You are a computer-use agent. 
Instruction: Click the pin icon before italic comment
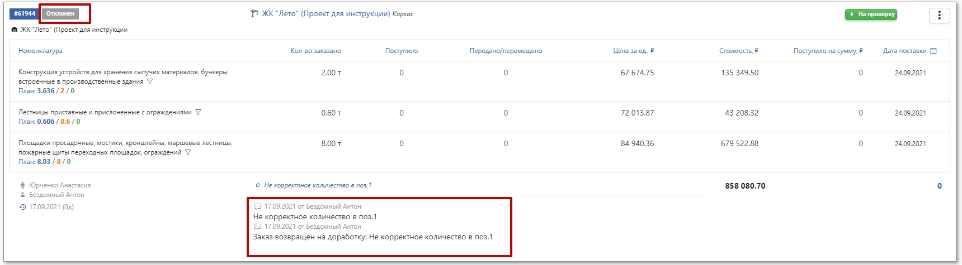[x=258, y=185]
